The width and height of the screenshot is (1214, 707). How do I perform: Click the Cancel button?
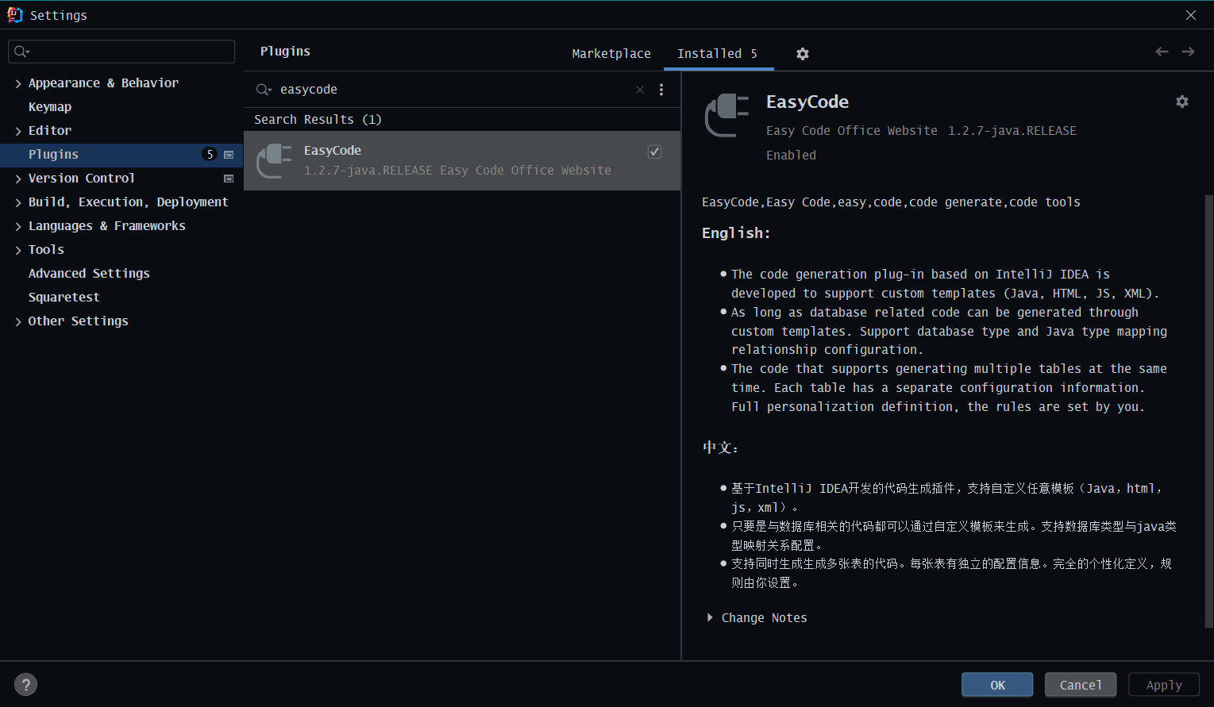1081,685
